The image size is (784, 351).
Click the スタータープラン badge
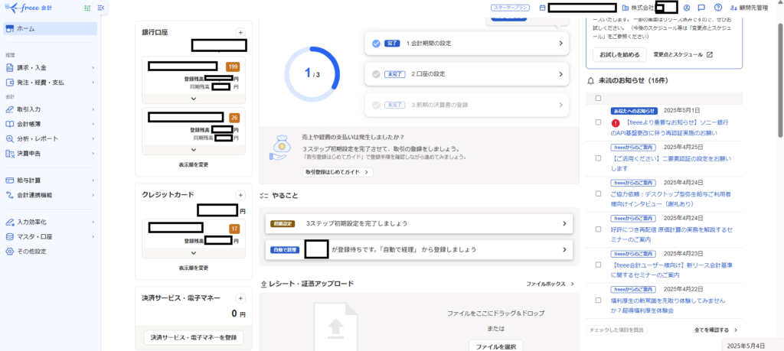click(x=511, y=8)
